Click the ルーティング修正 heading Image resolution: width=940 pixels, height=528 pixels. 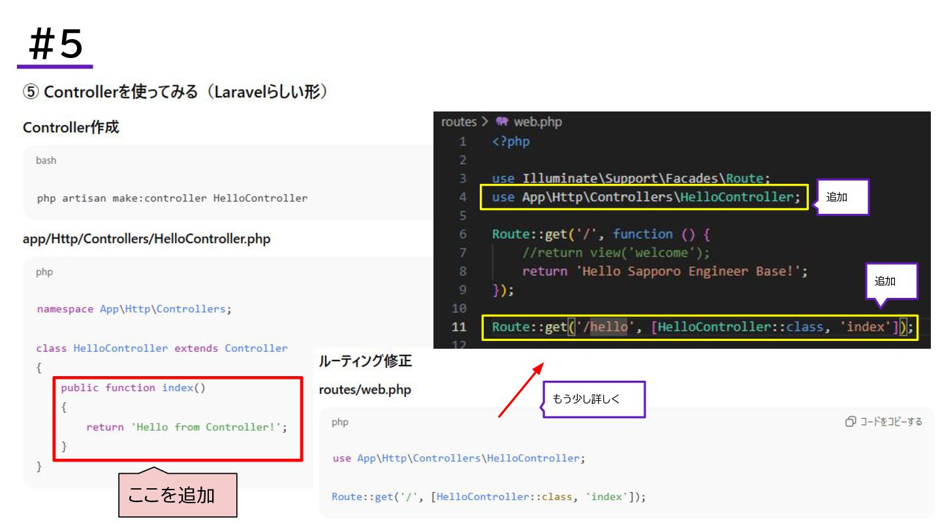(366, 361)
